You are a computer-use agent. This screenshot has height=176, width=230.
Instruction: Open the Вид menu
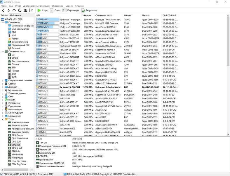11,6
